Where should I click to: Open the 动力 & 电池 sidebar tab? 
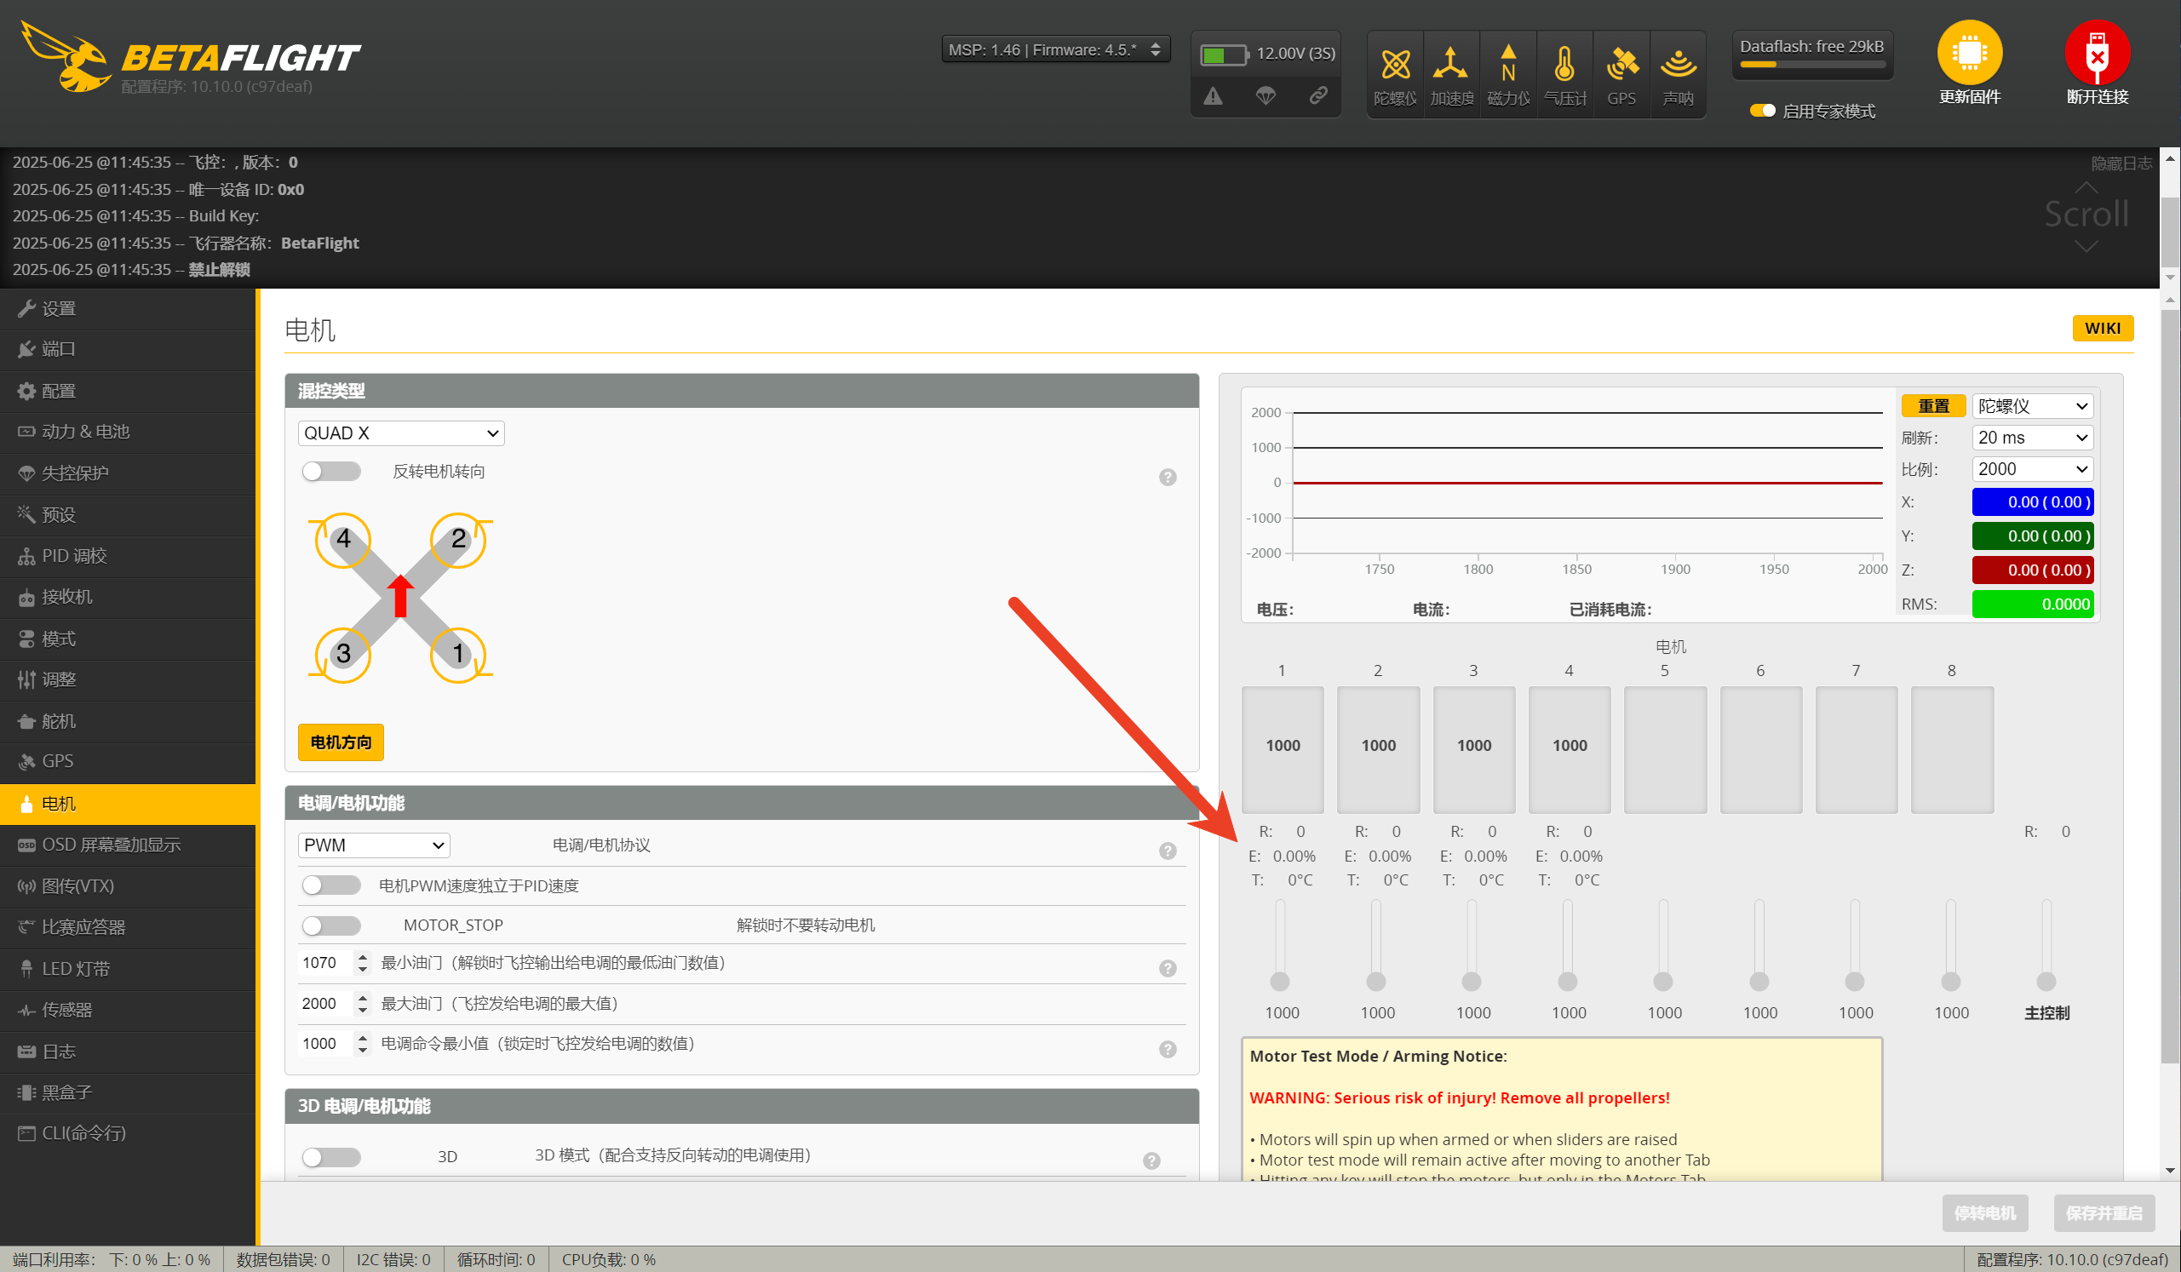click(x=128, y=432)
